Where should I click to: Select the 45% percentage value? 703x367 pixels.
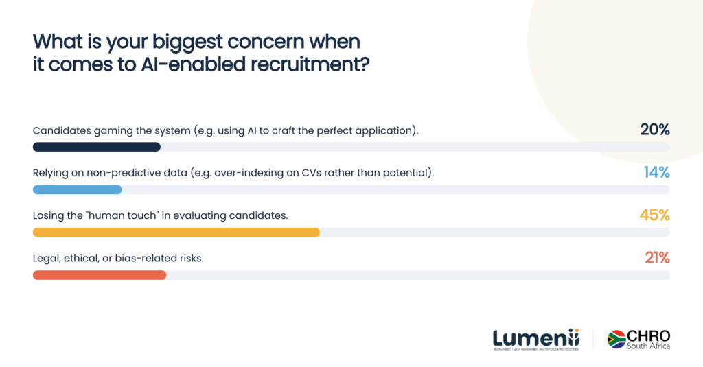(x=654, y=215)
